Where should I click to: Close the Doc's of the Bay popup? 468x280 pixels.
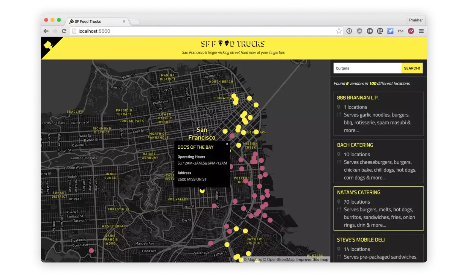(x=227, y=144)
